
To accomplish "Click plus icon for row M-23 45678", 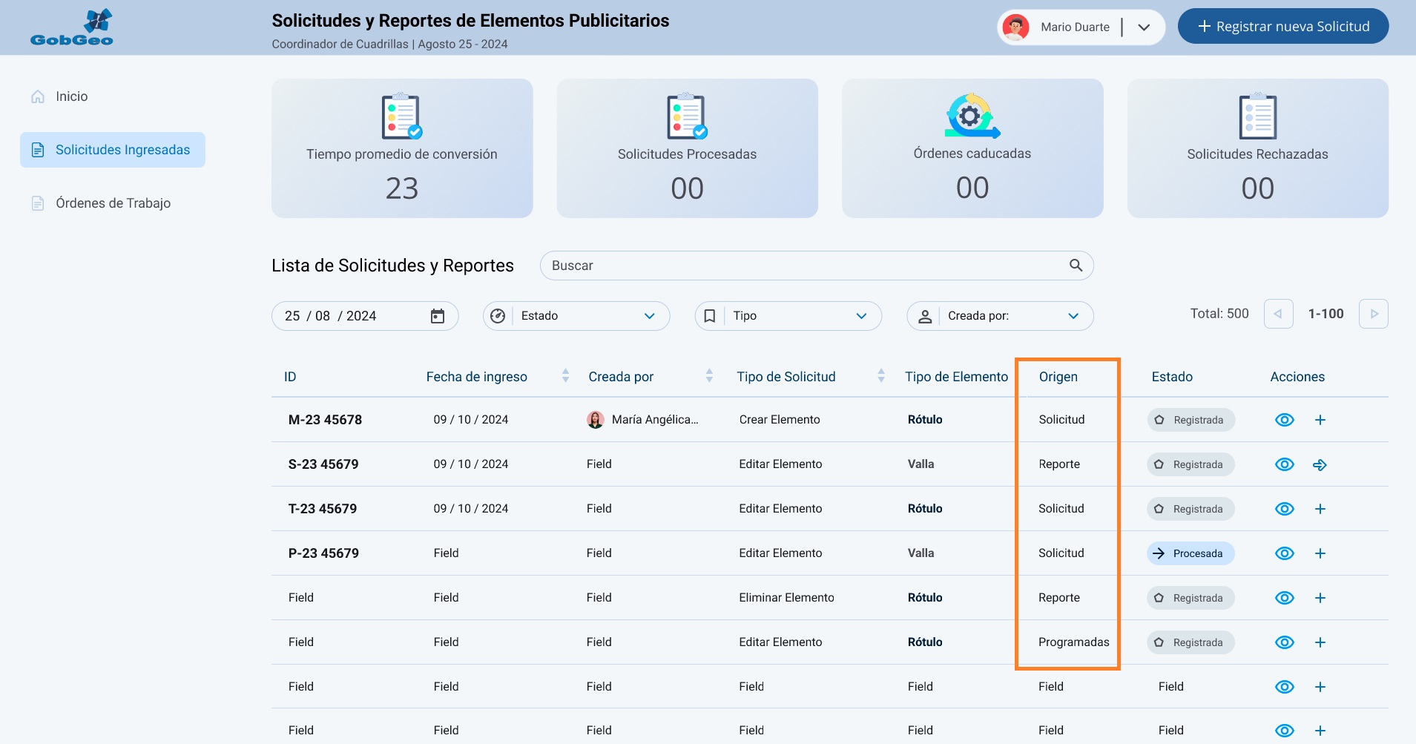I will pyautogui.click(x=1320, y=420).
